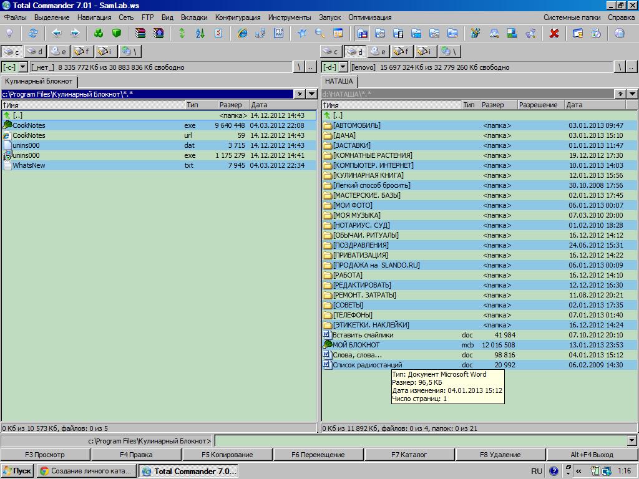Click the network computers toolbar icon
The width and height of the screenshot is (639, 479).
click(x=260, y=34)
